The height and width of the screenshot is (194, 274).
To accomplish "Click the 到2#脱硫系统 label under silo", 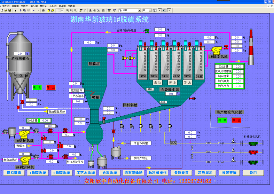I will [x=57, y=112].
